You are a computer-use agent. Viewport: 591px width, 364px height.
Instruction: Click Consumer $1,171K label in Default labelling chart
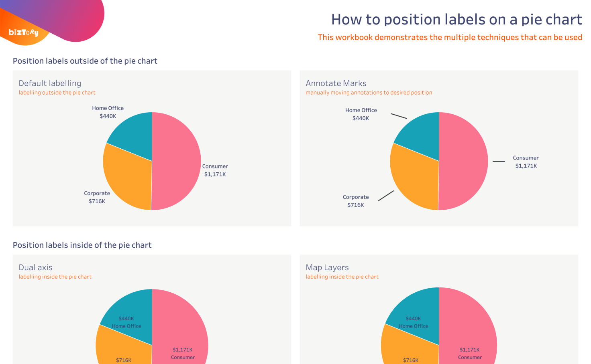click(215, 170)
